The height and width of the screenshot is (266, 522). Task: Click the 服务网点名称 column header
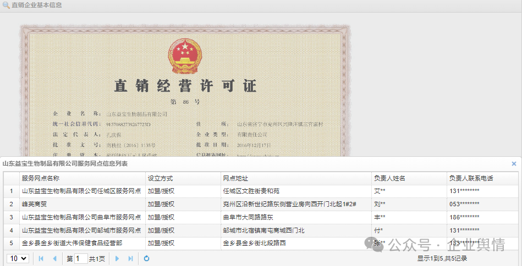82,178
